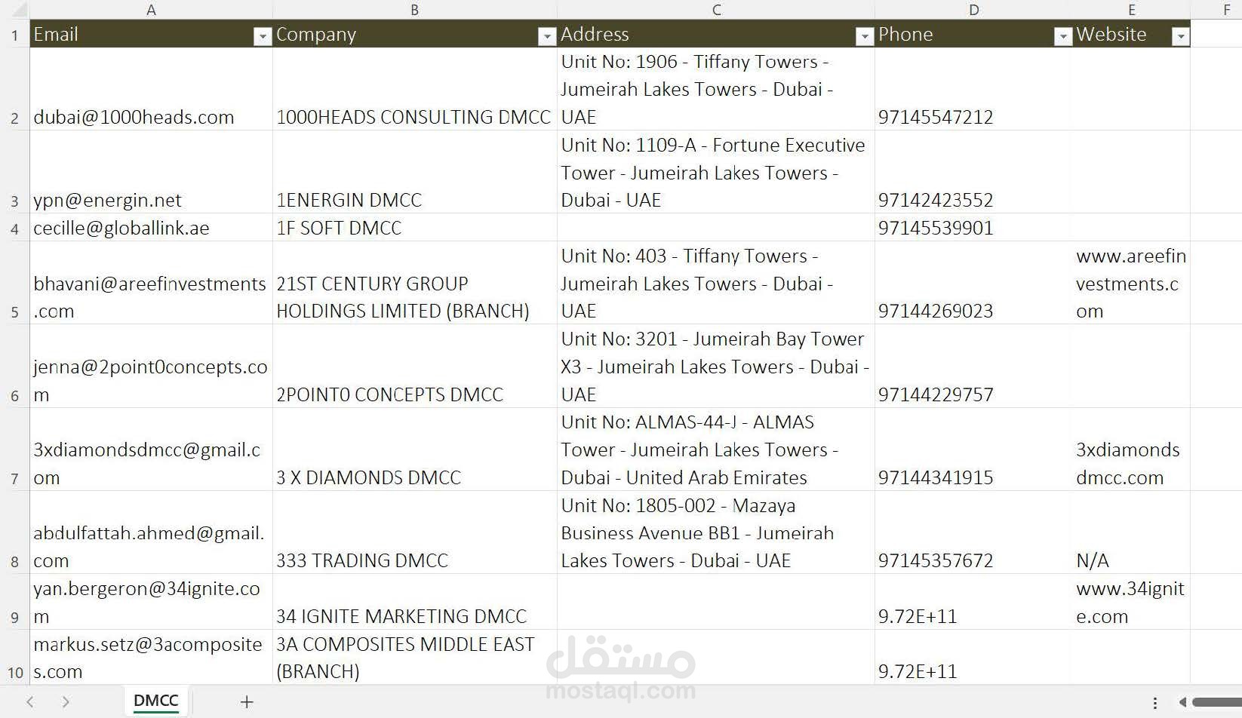Select column E header
Image resolution: width=1242 pixels, height=718 pixels.
click(1132, 10)
